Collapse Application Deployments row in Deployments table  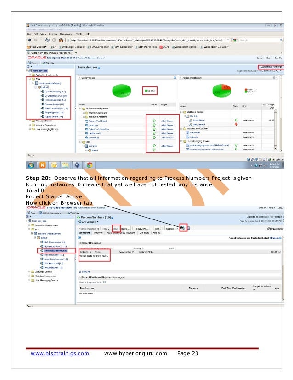coord(80,109)
